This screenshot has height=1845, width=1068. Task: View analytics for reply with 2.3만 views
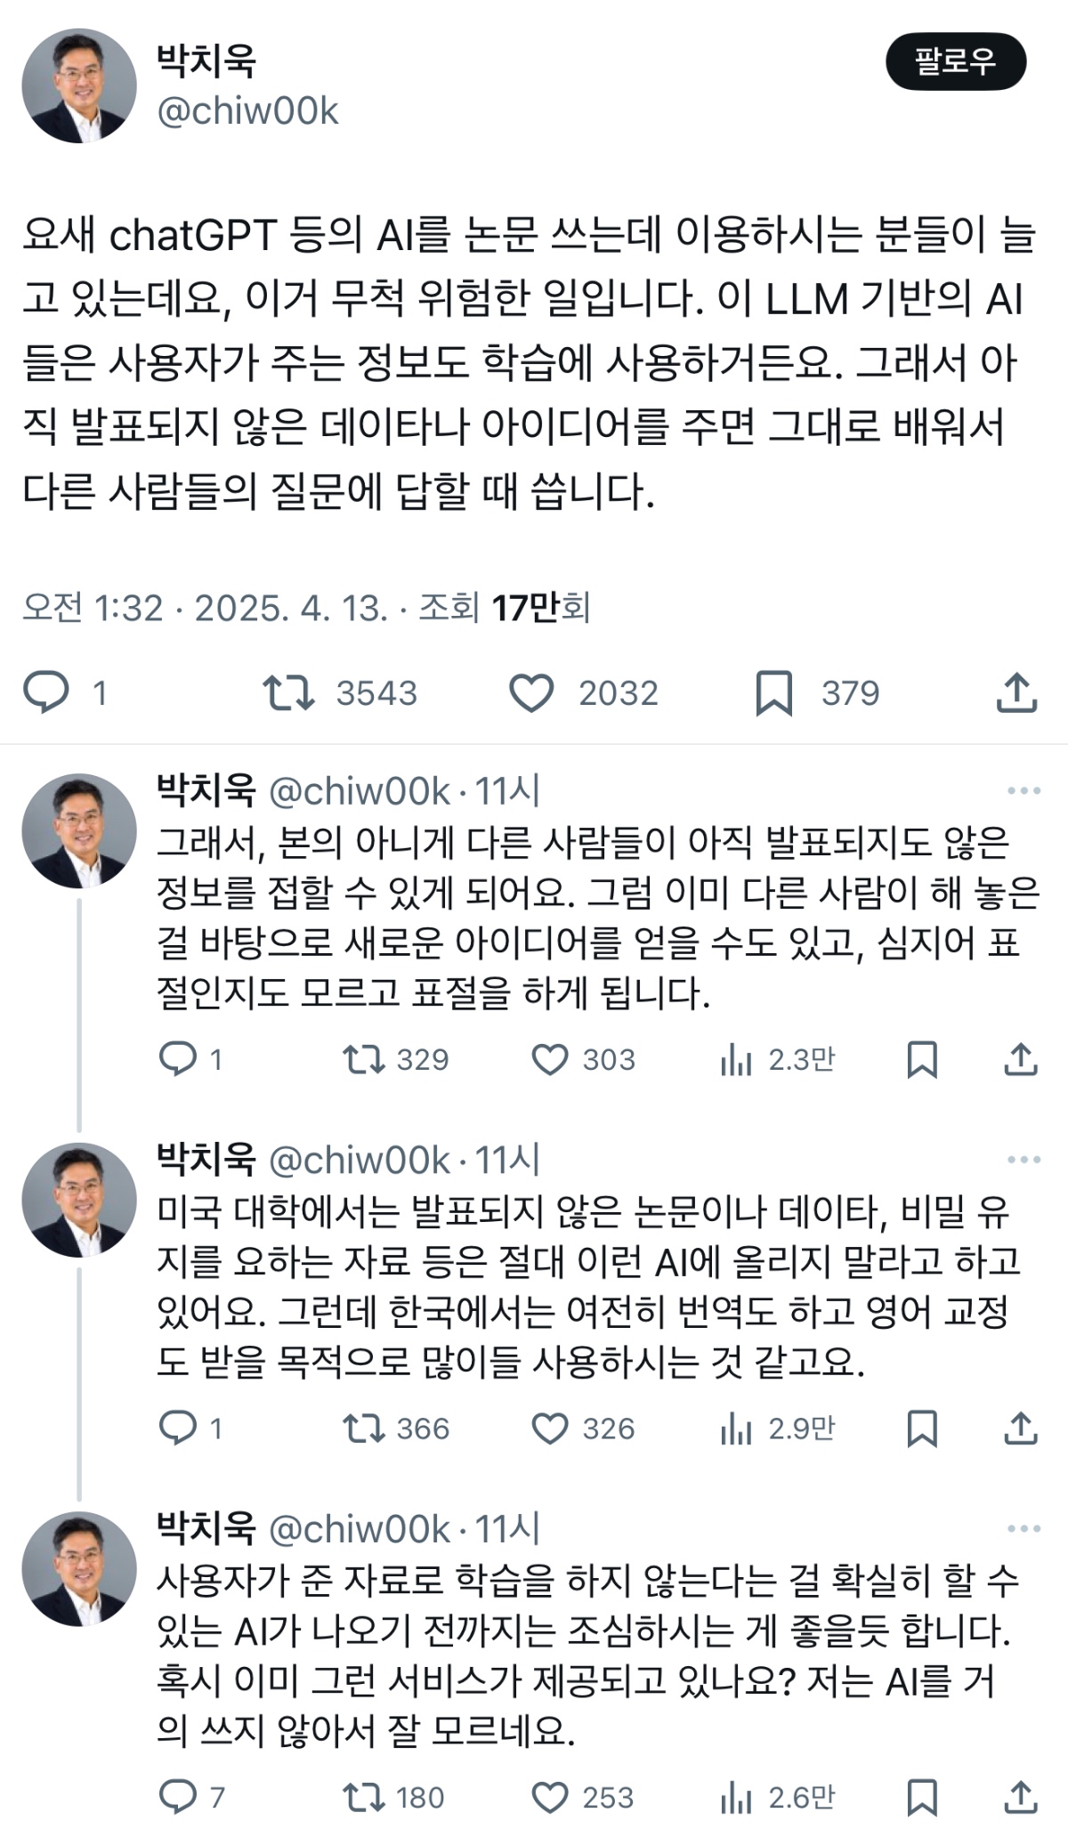coord(737,1059)
